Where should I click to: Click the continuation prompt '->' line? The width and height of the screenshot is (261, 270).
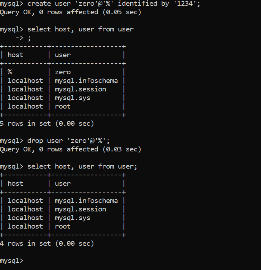tap(23, 38)
